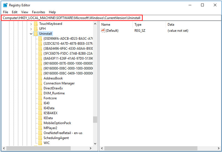Image resolution: width=222 pixels, height=152 pixels.
Task: Click values pane scroll right arrow
Action: (x=218, y=148)
